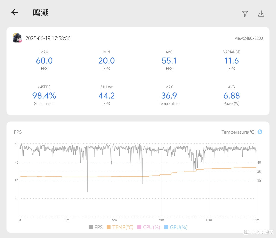Tap the 鸣潮 game icon thumbnail
The image size is (276, 238).
(x=17, y=38)
